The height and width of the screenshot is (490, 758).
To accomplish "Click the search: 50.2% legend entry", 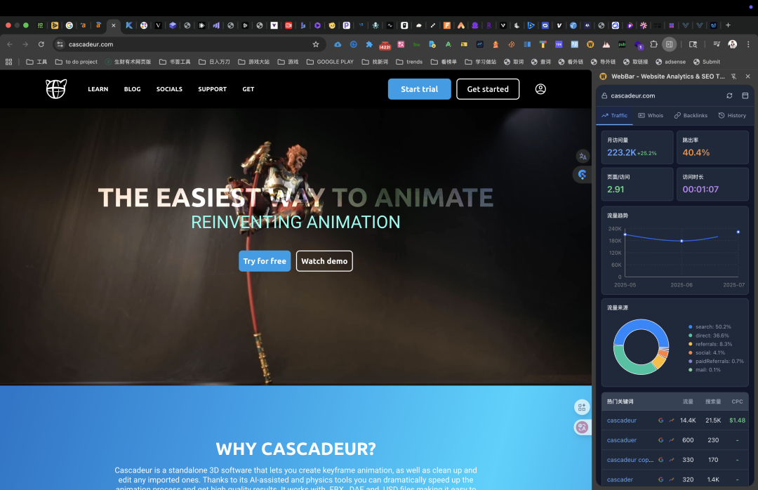I will click(x=710, y=327).
